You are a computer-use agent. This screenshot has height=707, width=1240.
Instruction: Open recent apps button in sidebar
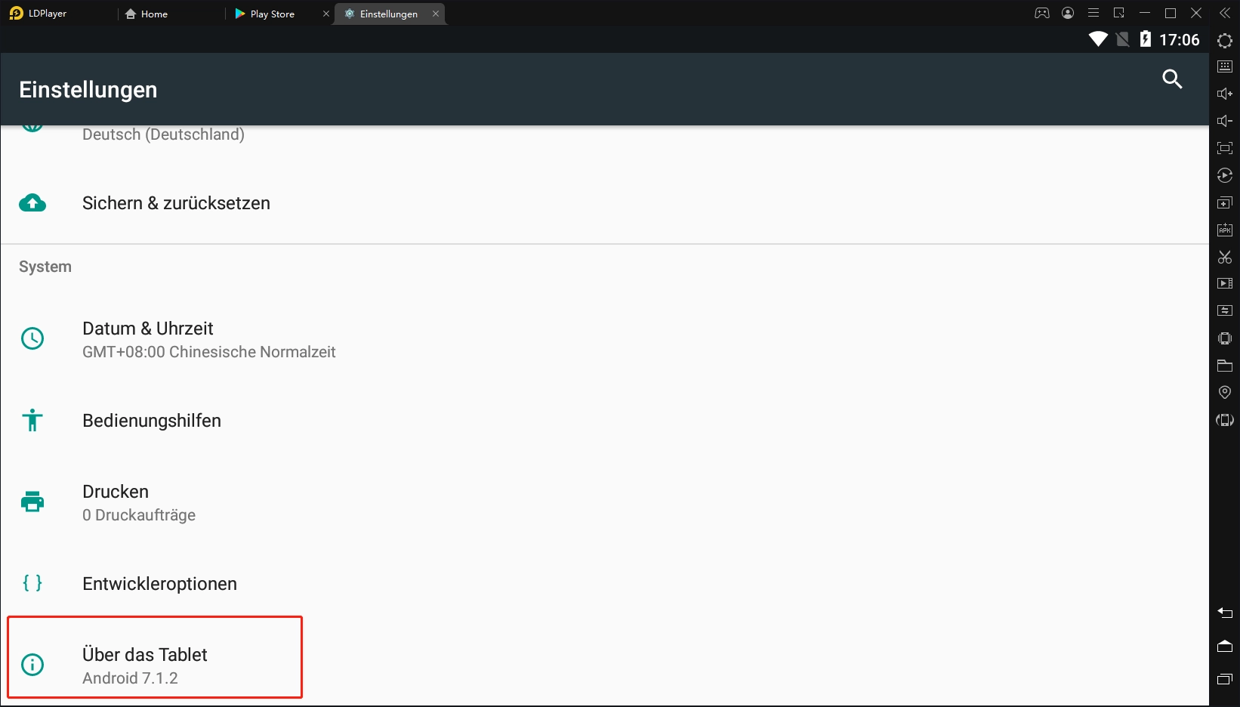pos(1225,679)
